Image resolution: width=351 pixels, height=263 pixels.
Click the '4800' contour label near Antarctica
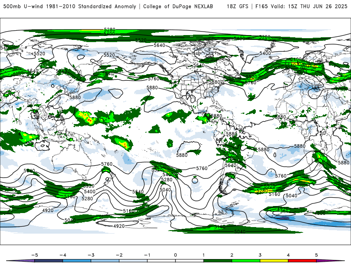[320, 213]
